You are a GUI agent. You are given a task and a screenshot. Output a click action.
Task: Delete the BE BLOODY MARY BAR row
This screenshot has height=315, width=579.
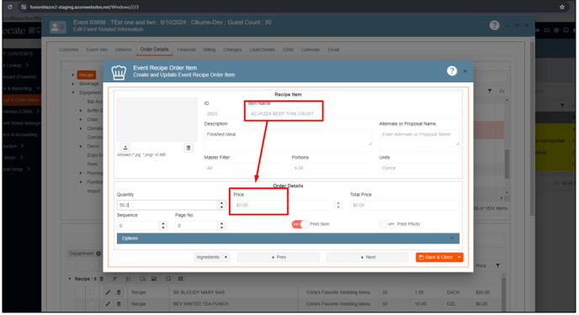coord(119,292)
